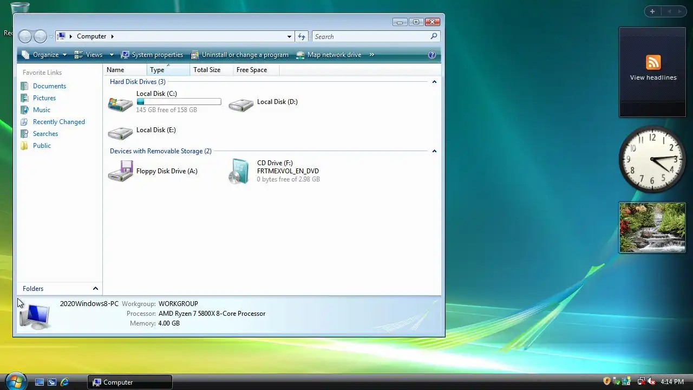Collapse Devices with Removable Storage group
The width and height of the screenshot is (693, 390).
point(434,151)
